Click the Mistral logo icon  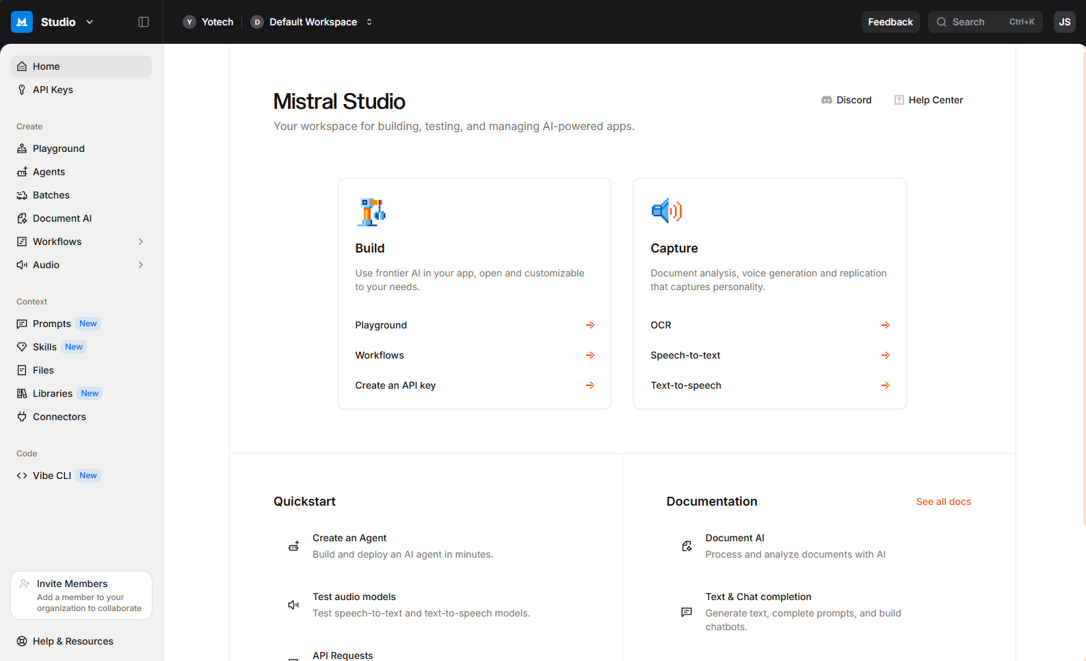click(x=22, y=22)
